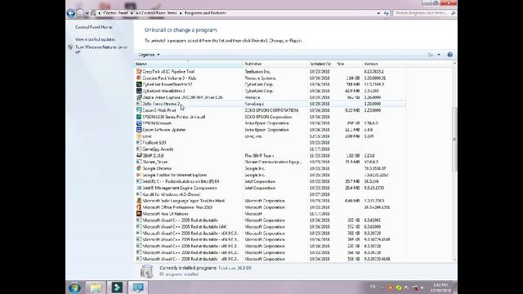
Task: Click the Refresh icon beside the address bar
Action: (387, 13)
